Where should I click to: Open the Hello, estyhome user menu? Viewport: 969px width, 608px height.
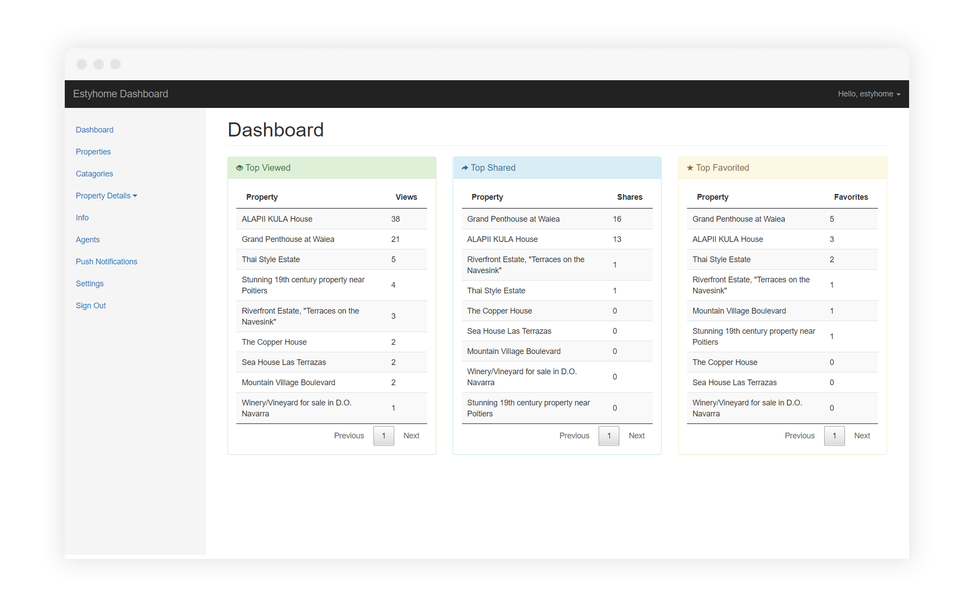pyautogui.click(x=869, y=94)
